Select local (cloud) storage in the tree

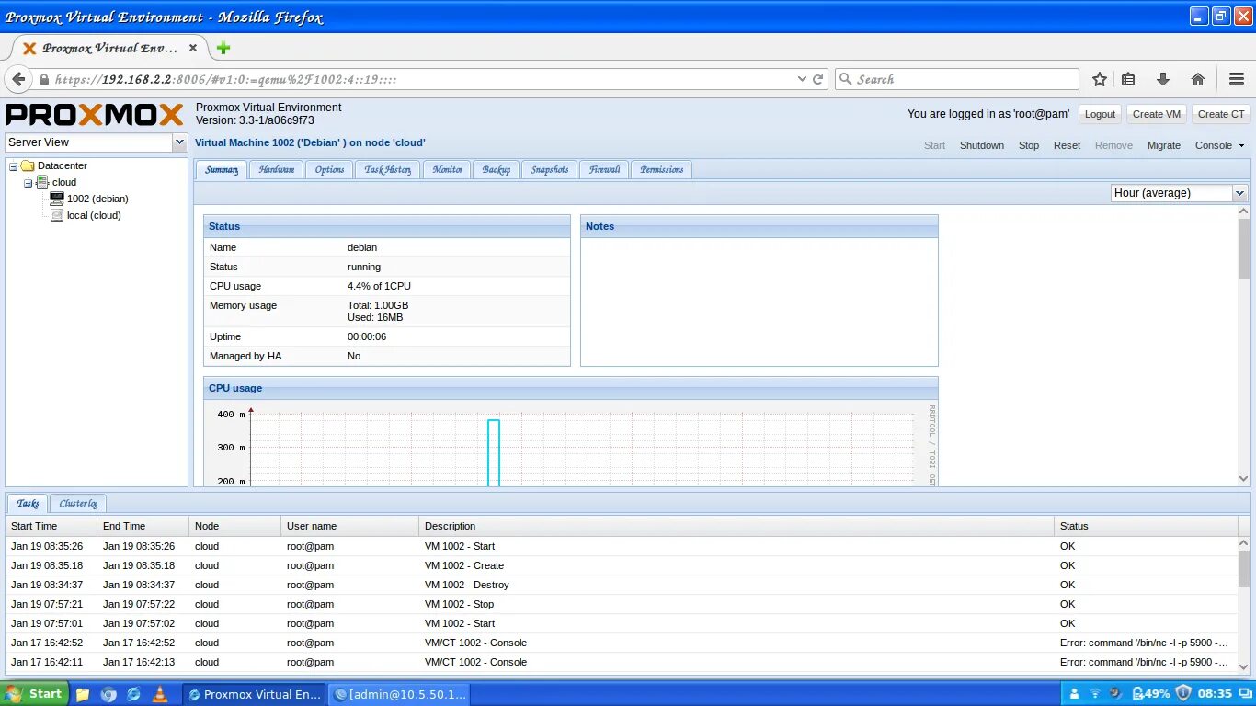94,215
